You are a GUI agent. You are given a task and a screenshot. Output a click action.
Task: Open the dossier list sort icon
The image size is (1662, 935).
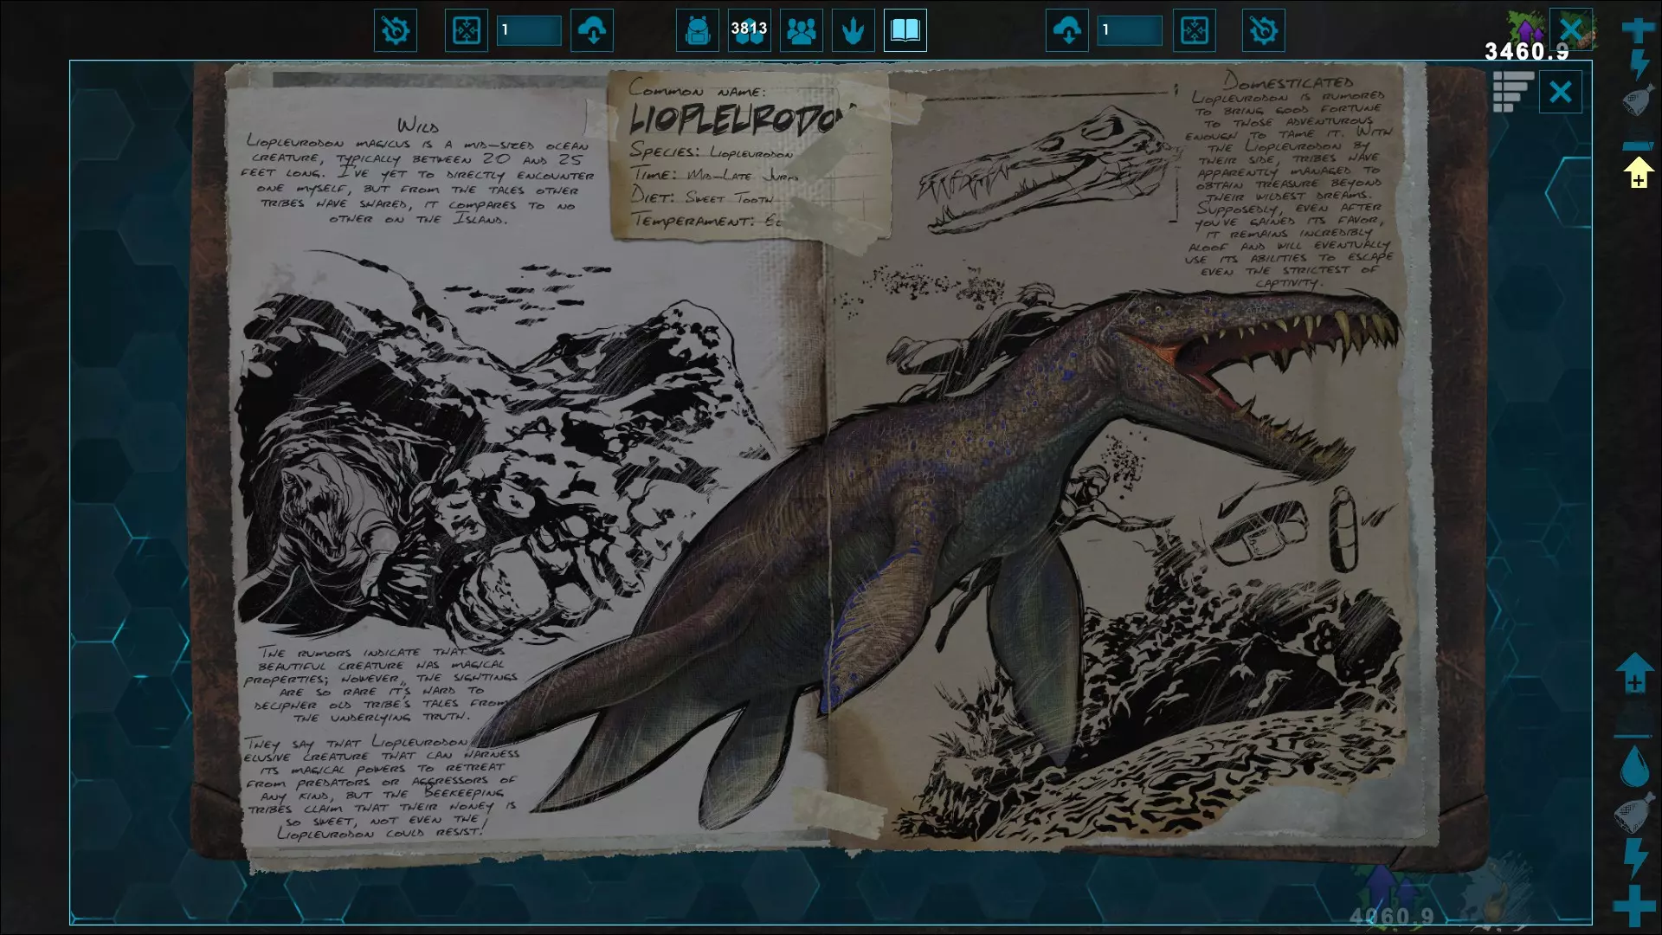click(1512, 92)
